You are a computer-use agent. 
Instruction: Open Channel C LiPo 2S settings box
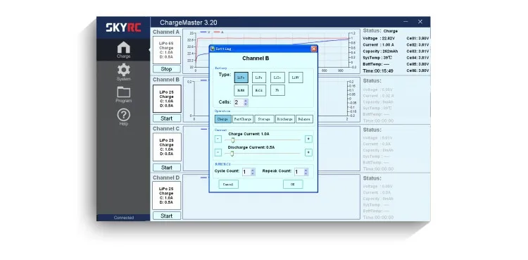tap(167, 147)
